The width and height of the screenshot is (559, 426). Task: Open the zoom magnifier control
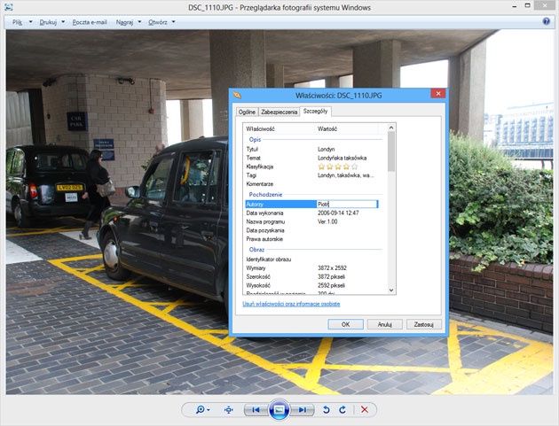[x=200, y=410]
